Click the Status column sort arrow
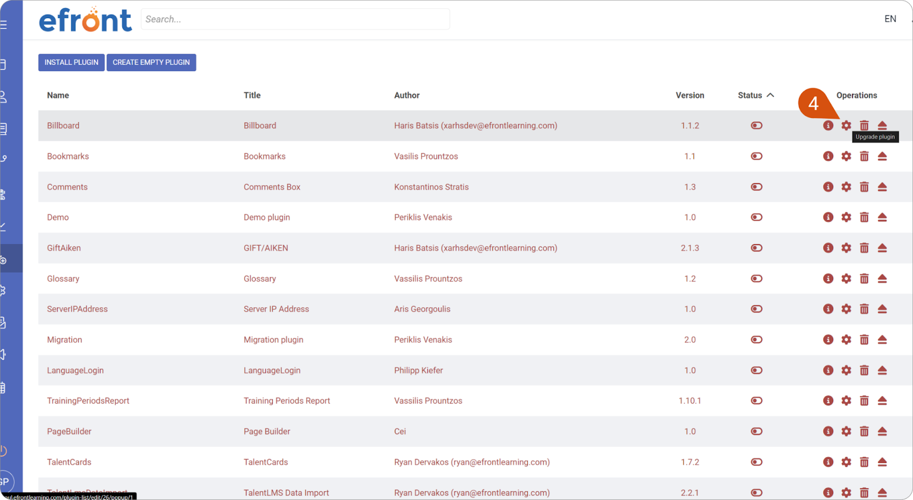The height and width of the screenshot is (500, 913). 770,95
